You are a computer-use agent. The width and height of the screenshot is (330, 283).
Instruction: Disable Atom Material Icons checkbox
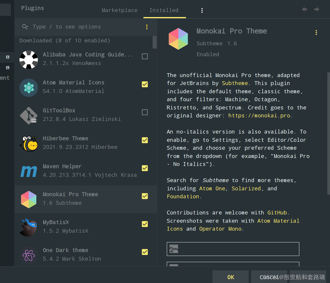click(x=145, y=84)
